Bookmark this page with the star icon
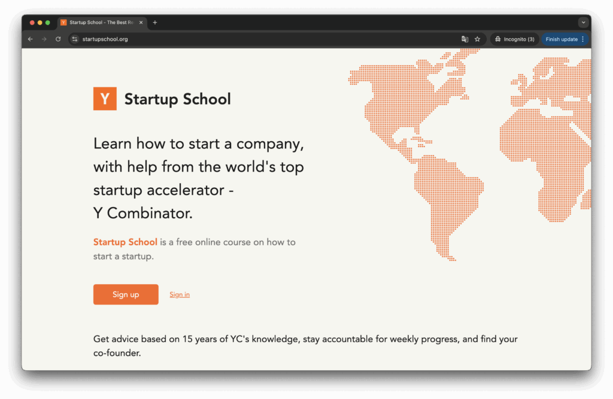Viewport: 613px width, 399px height. click(x=477, y=39)
